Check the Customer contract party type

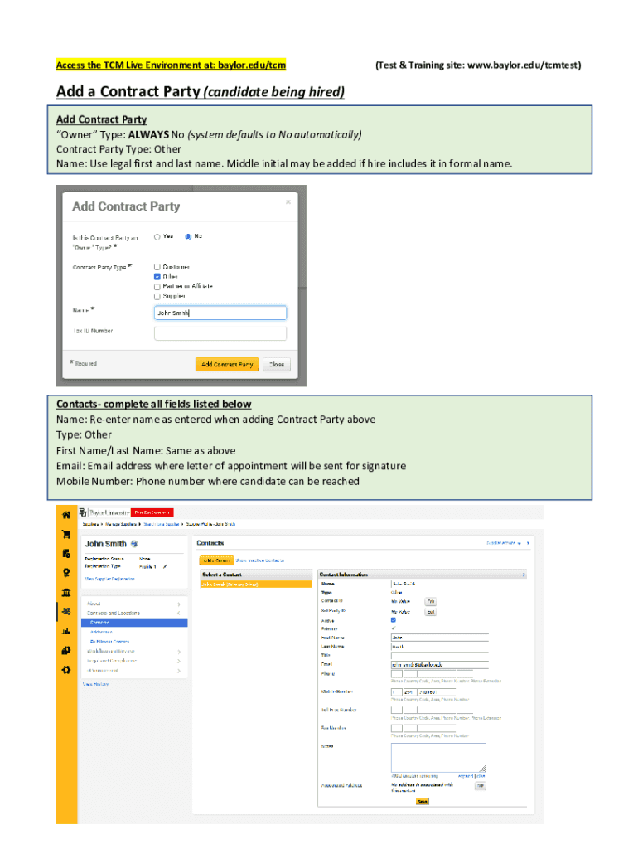pyautogui.click(x=157, y=267)
